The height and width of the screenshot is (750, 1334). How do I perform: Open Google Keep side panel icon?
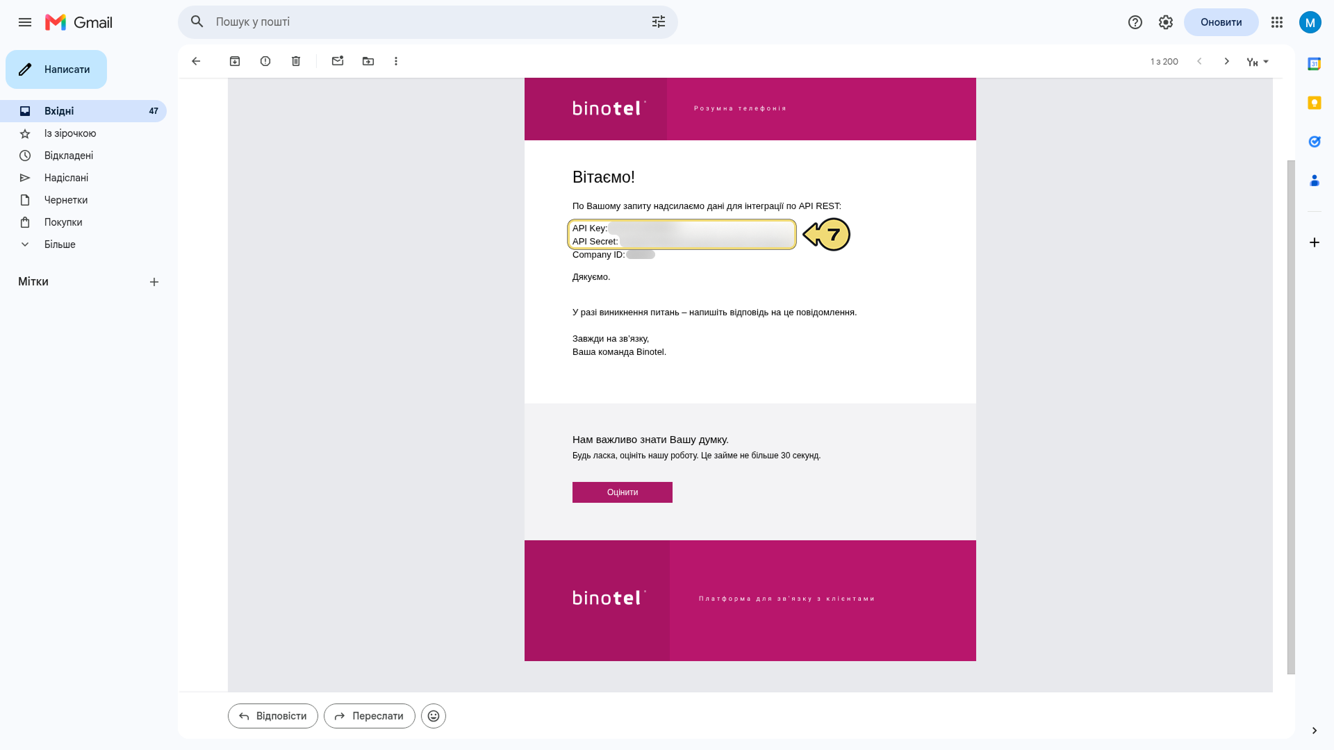pyautogui.click(x=1315, y=103)
